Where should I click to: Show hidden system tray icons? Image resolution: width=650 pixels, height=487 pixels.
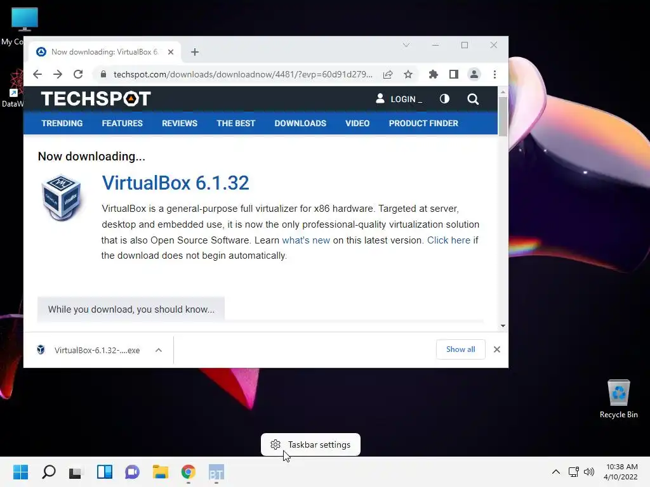pos(556,472)
